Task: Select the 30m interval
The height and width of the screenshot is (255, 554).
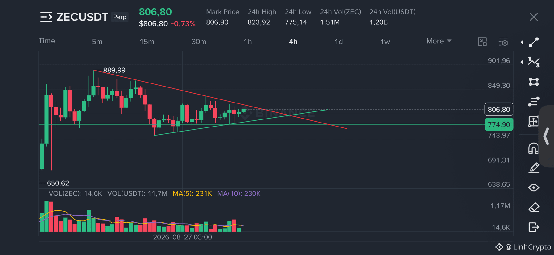Action: click(199, 42)
